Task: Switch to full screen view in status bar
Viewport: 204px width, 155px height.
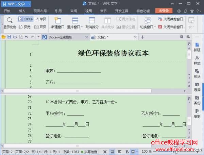Action: pos(105,152)
